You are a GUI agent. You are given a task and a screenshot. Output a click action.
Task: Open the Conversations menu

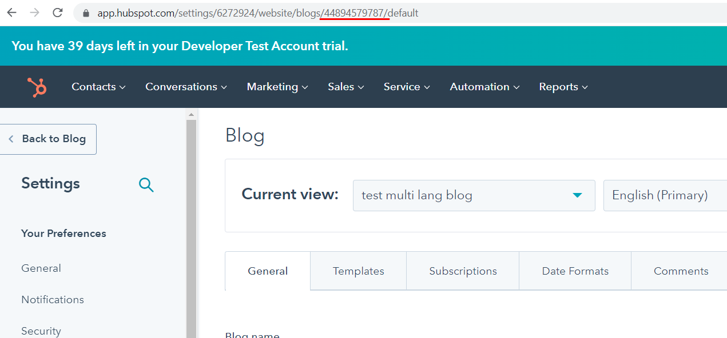point(186,87)
